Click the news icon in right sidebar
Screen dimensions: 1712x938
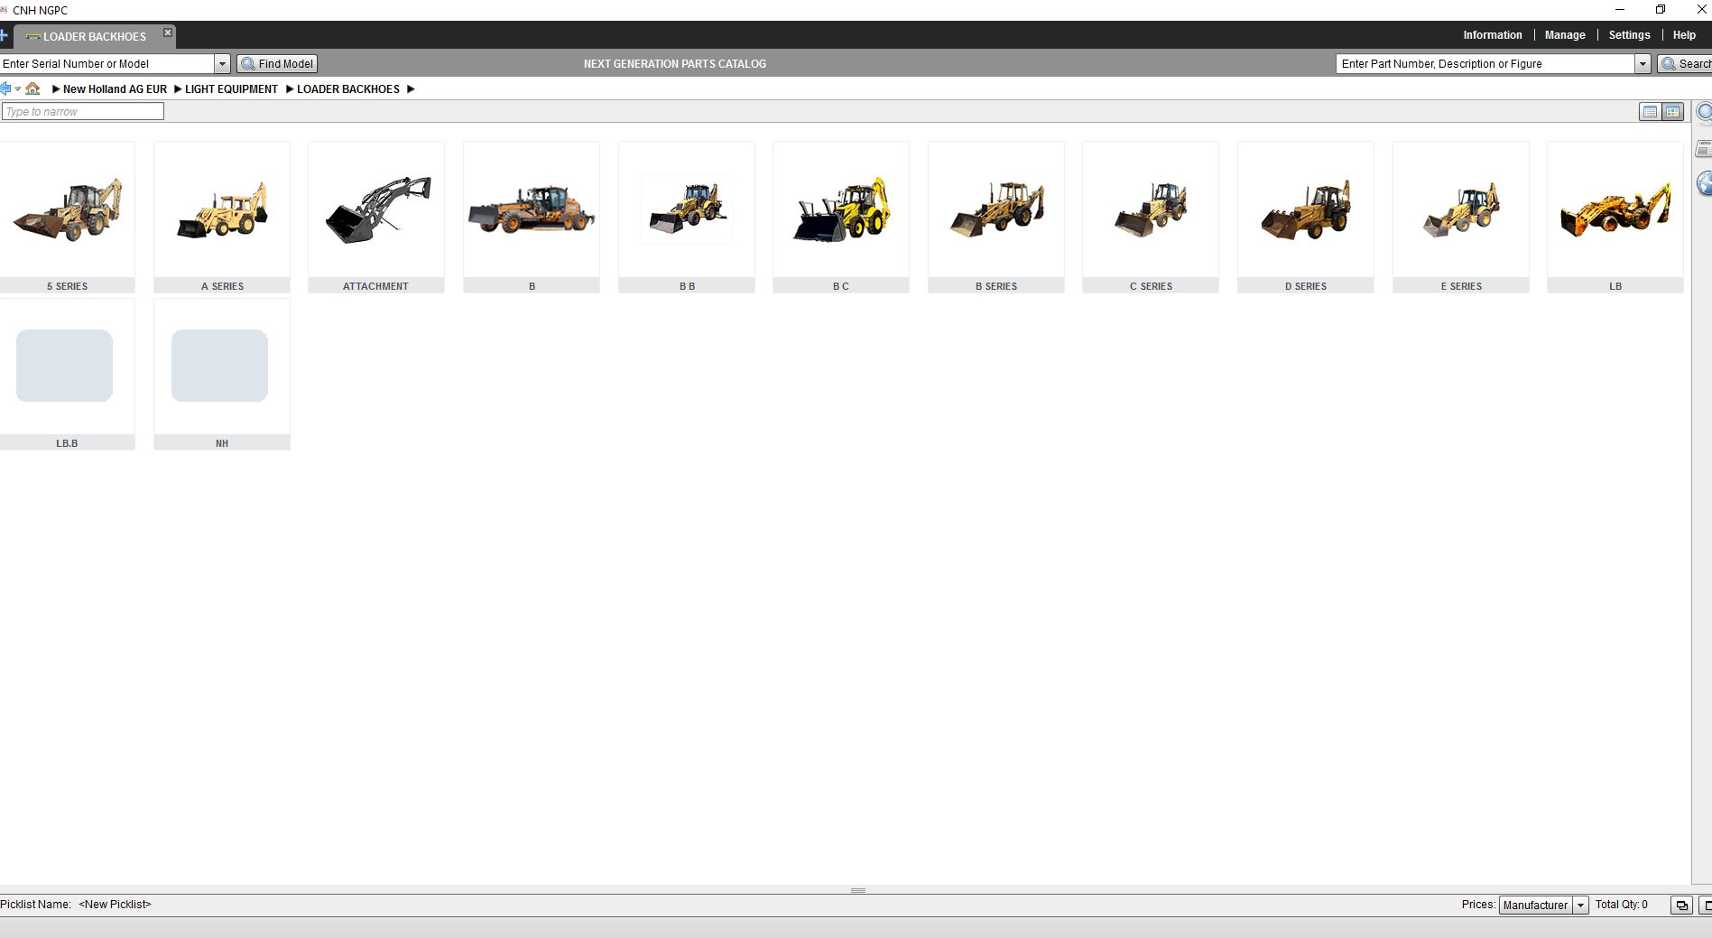(x=1705, y=149)
